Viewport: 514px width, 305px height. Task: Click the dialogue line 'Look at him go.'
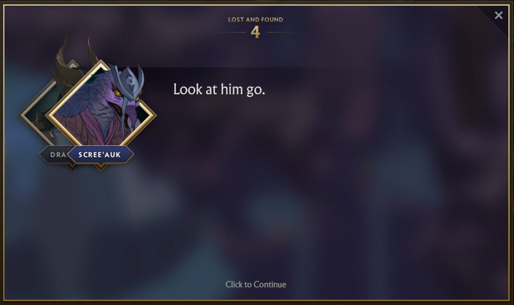[x=219, y=89]
